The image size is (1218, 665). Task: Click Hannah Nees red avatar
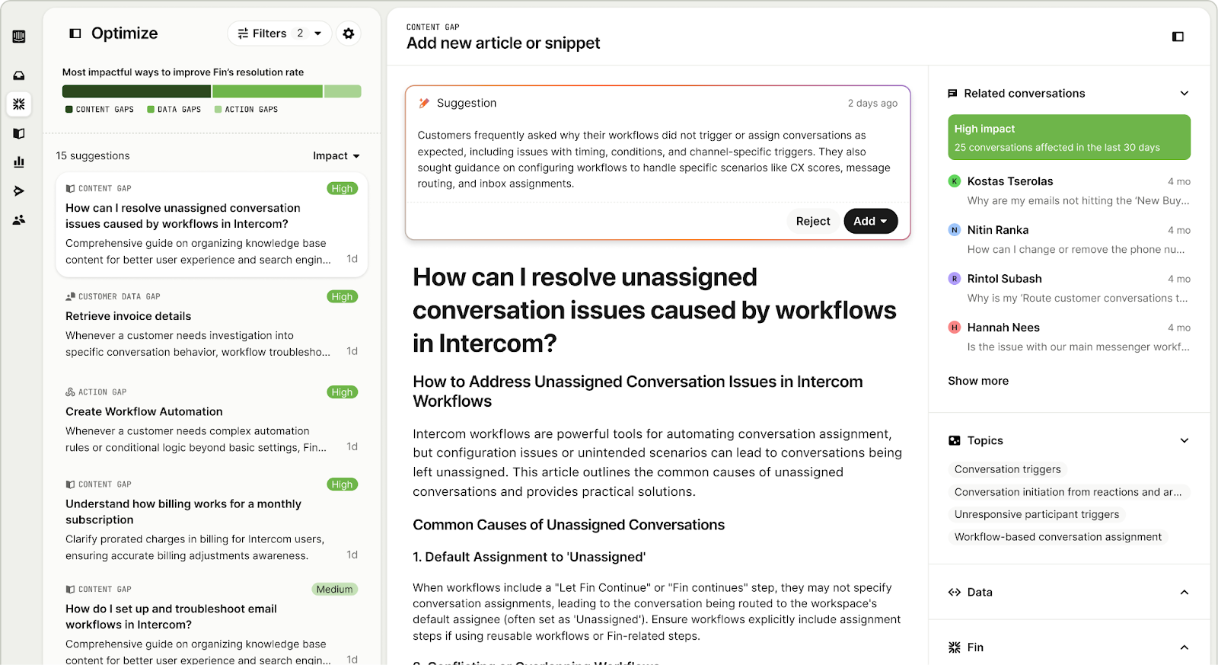pos(954,328)
